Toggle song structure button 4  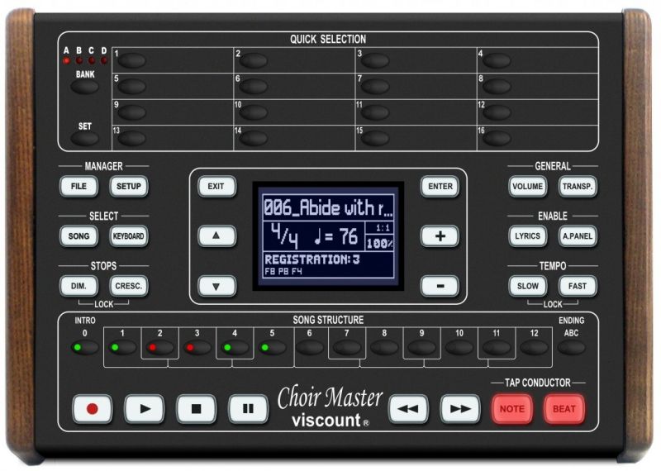(235, 348)
